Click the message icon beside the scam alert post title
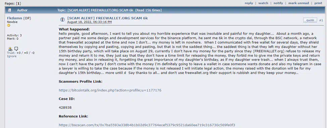The height and width of the screenshot is (128, 327). pos(62,20)
